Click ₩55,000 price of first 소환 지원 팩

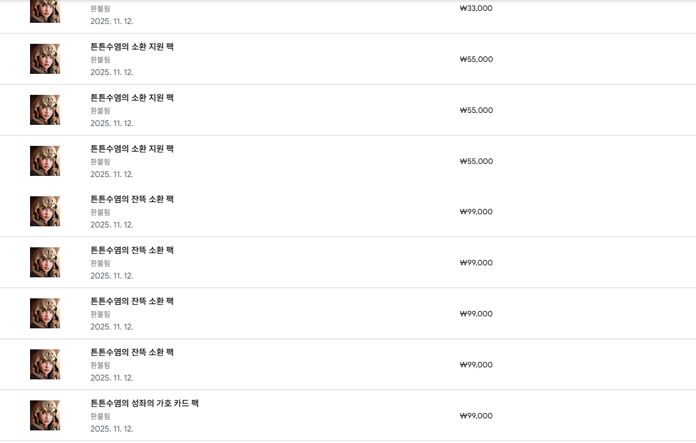(476, 59)
